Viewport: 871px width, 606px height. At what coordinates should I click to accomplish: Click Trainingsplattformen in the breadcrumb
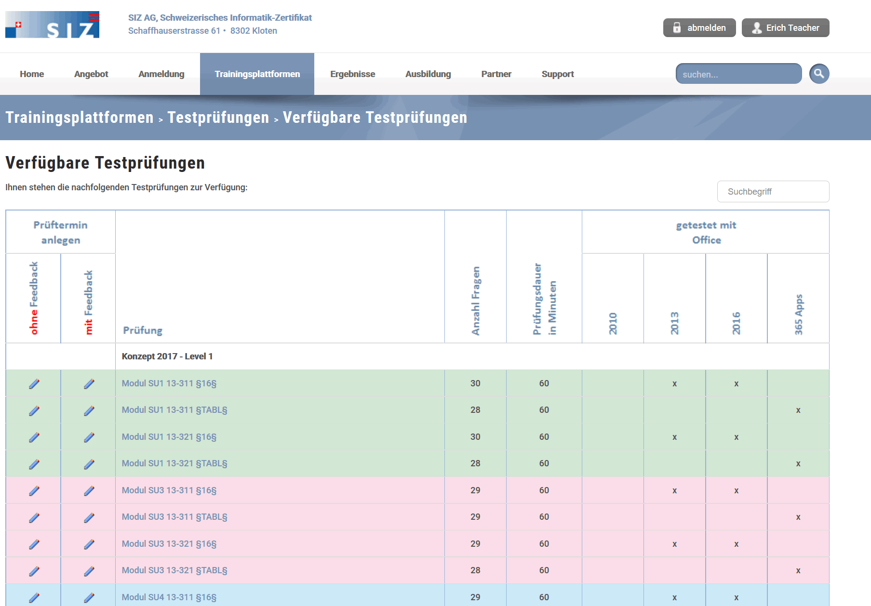point(80,117)
